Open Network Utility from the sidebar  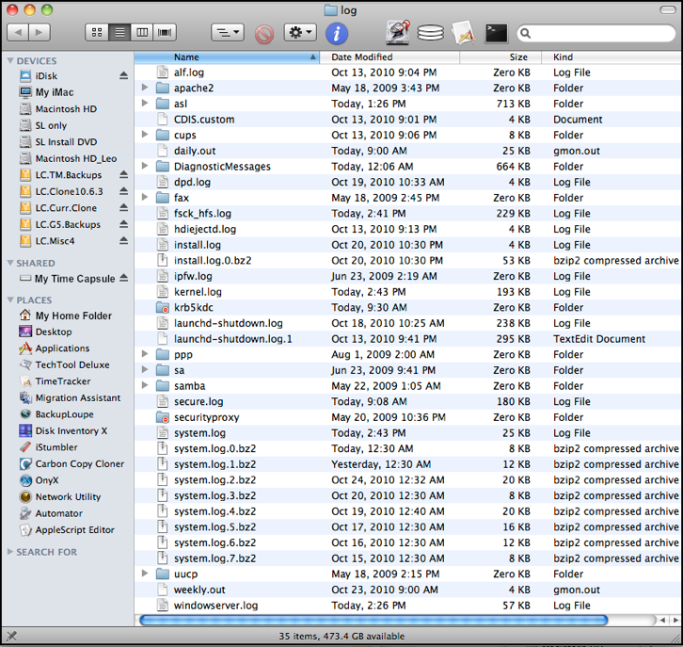point(68,497)
